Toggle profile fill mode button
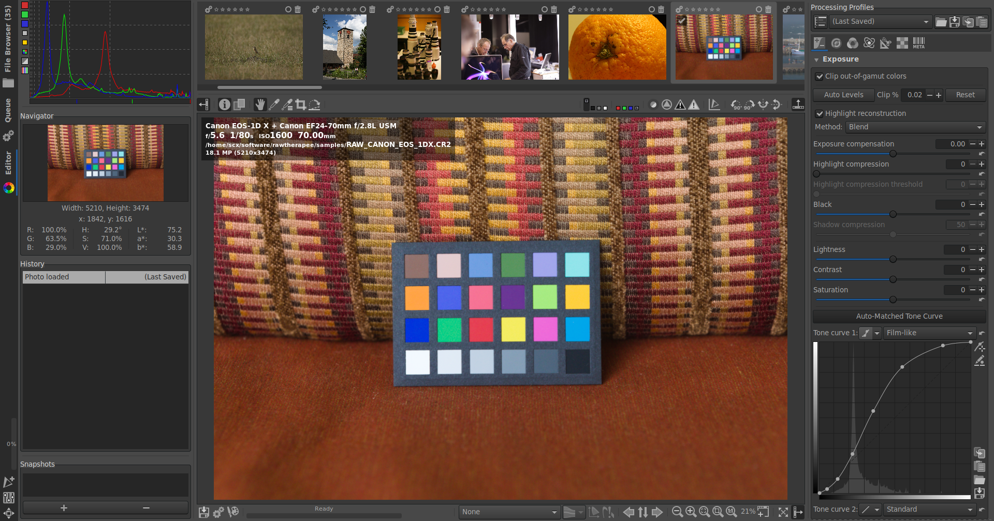 [x=820, y=22]
